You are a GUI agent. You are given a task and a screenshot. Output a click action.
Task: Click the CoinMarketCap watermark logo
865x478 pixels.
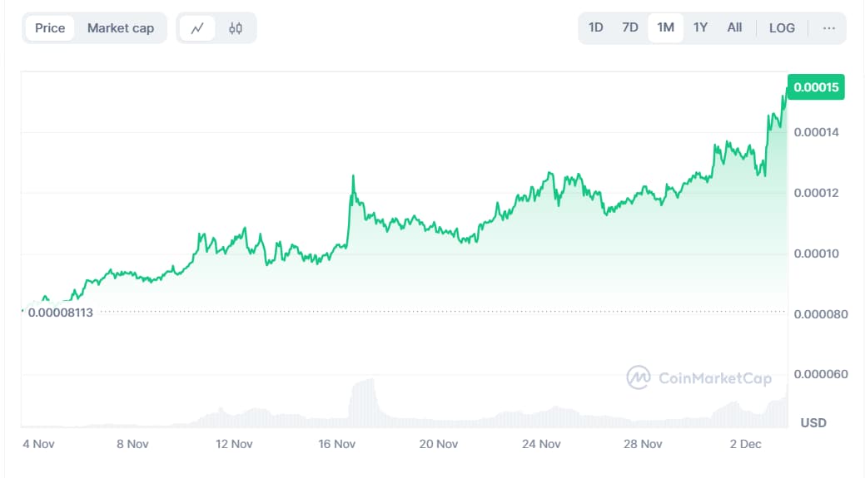click(699, 378)
